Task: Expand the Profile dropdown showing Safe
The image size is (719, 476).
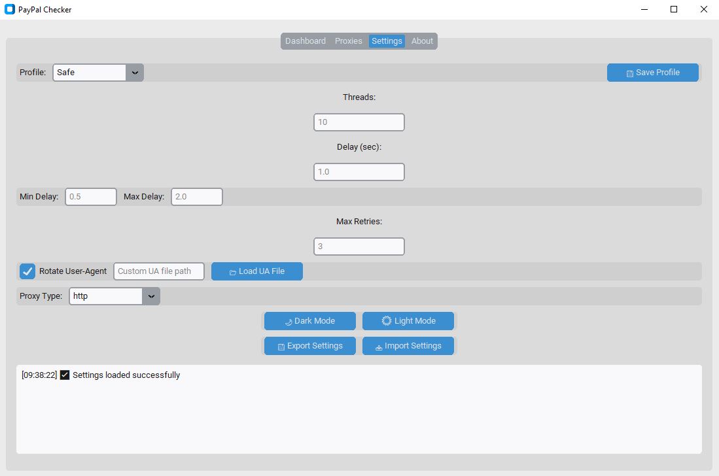Action: click(98, 73)
